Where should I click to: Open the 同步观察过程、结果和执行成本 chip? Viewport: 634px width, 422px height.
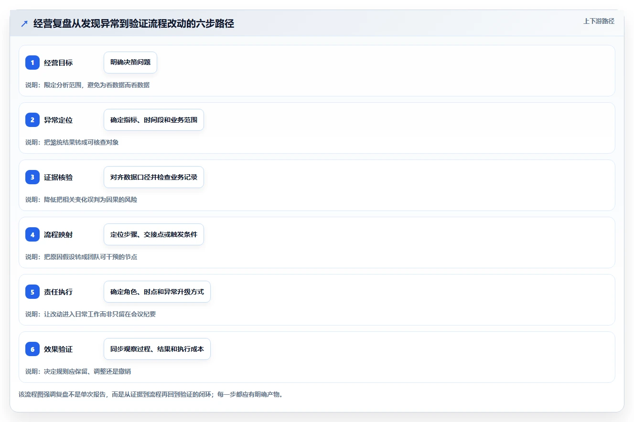(157, 349)
